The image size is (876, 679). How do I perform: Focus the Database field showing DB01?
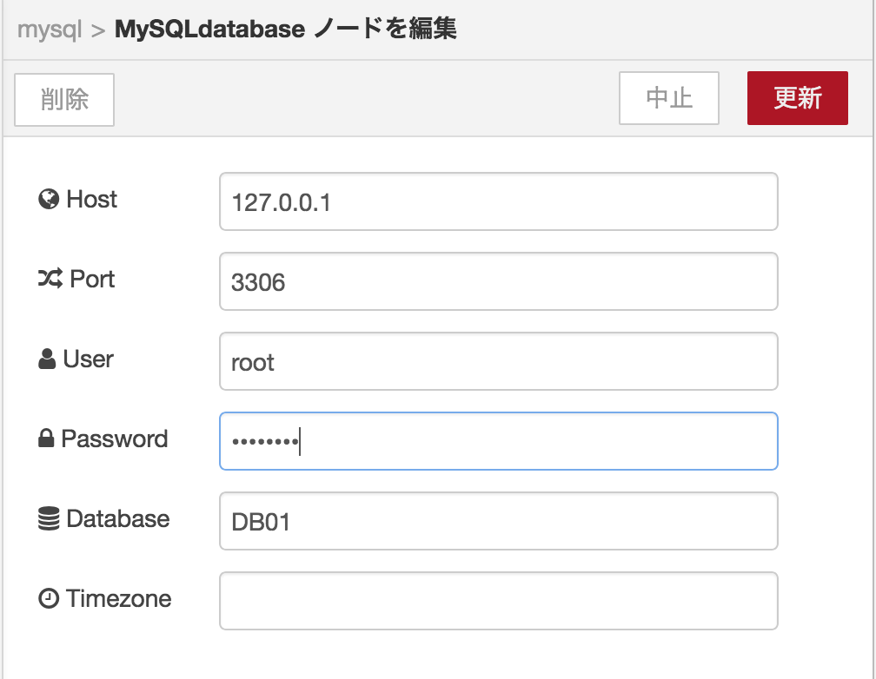tap(498, 521)
